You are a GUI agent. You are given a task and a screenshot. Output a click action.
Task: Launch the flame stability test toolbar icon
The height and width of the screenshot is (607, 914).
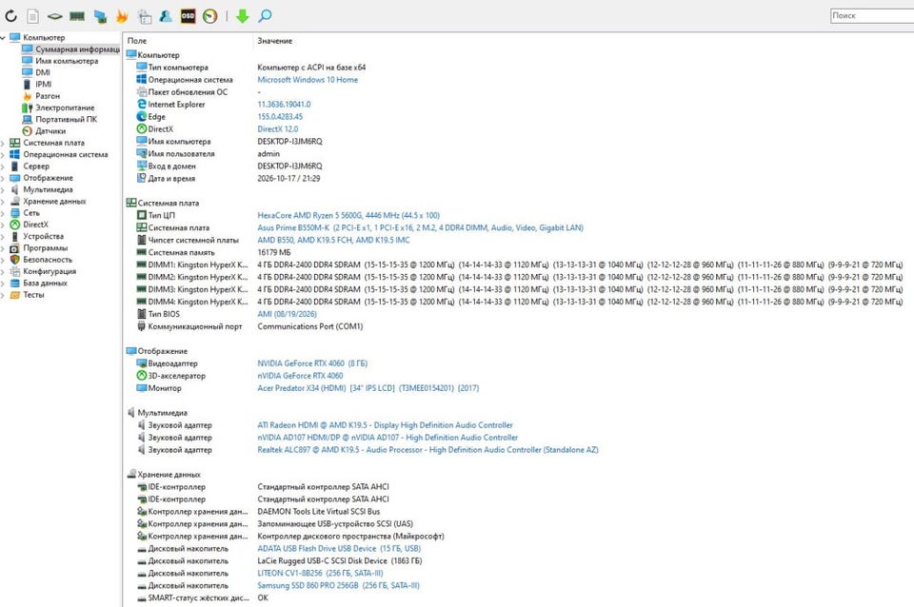[x=122, y=16]
